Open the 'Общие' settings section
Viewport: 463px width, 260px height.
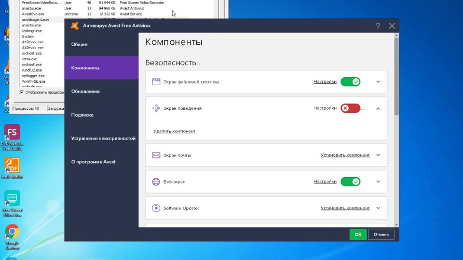tap(102, 44)
